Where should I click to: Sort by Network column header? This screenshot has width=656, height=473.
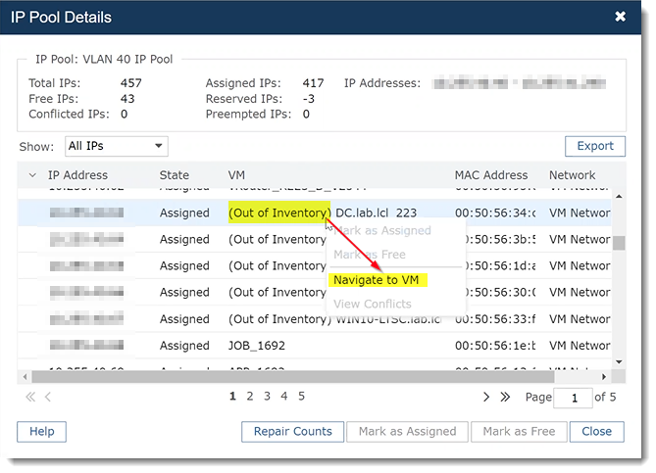click(x=572, y=175)
